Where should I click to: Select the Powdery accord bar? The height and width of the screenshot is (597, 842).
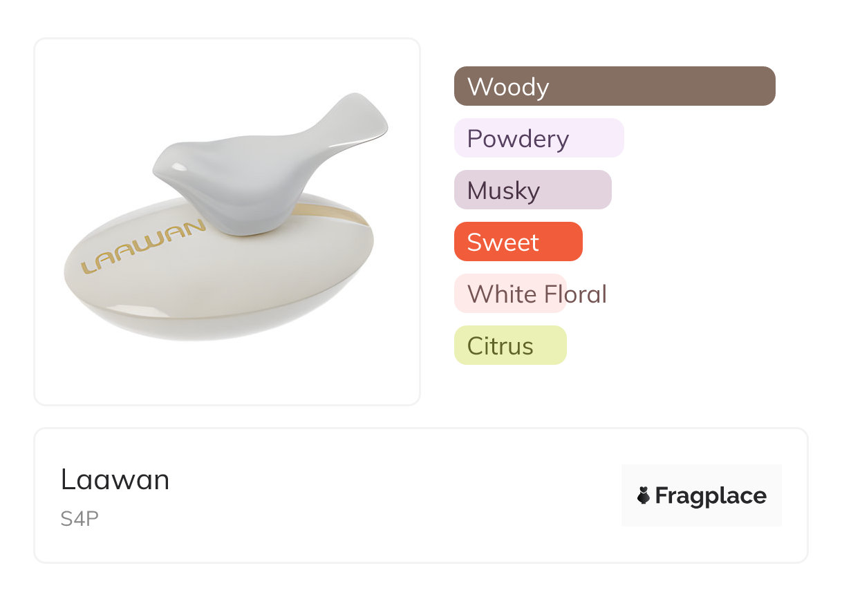[x=539, y=138]
